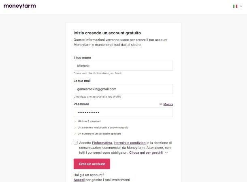The width and height of the screenshot is (247, 182).
Task: Focus the 'Il tuo nome' field
Action: tap(123, 66)
